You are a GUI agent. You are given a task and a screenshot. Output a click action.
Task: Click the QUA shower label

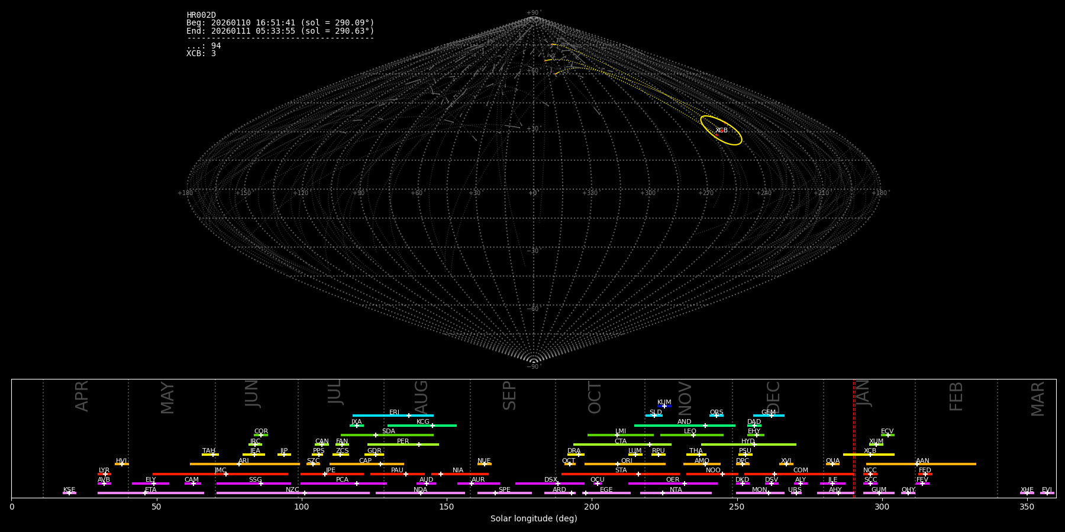tap(833, 461)
